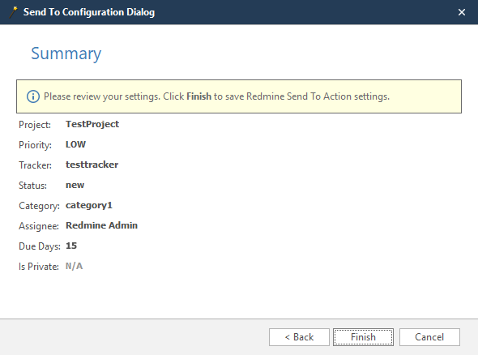The width and height of the screenshot is (478, 355).
Task: Click the category1 category value
Action: 89,205
